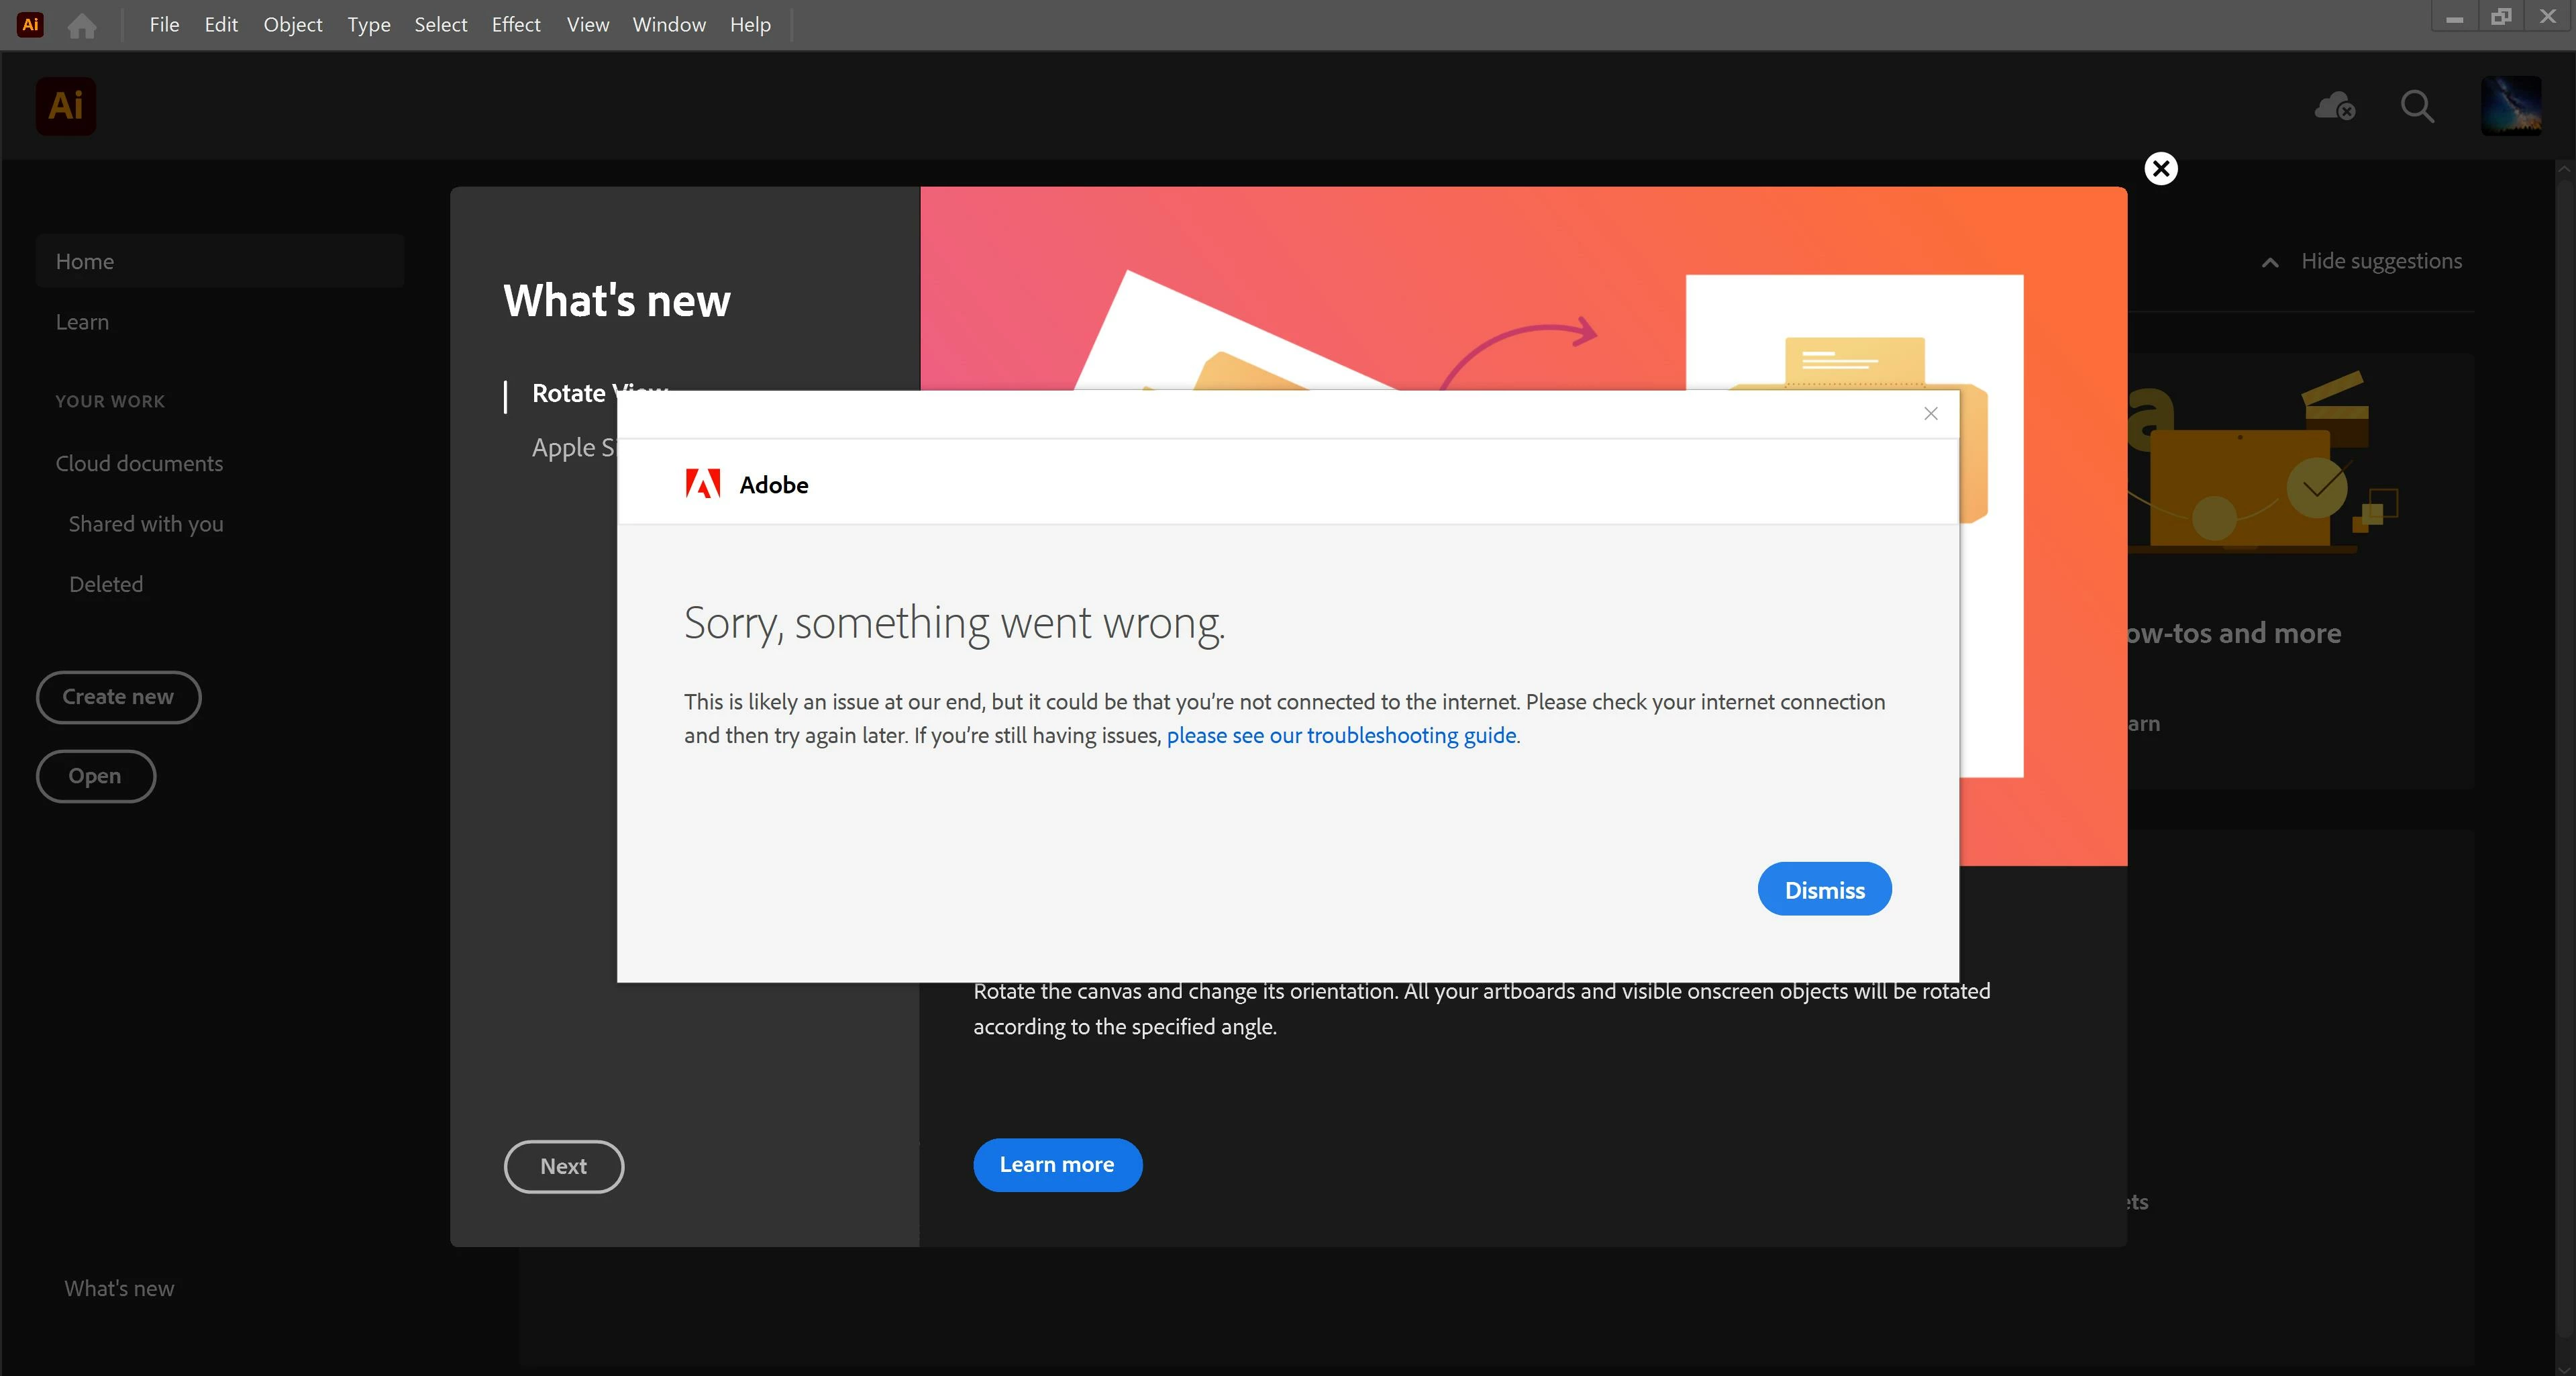Click the small Ai icon in title bar
Viewport: 2576px width, 1376px height.
pyautogui.click(x=30, y=25)
